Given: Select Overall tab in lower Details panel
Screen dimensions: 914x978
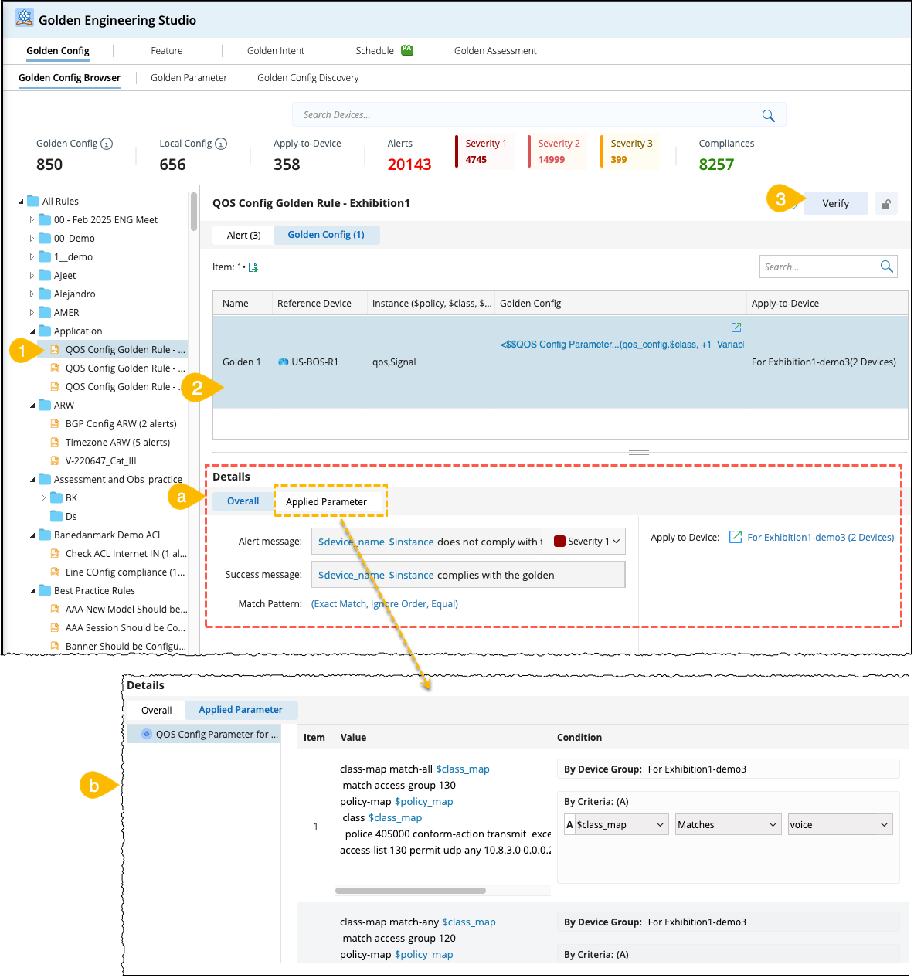Looking at the screenshot, I should [x=157, y=710].
